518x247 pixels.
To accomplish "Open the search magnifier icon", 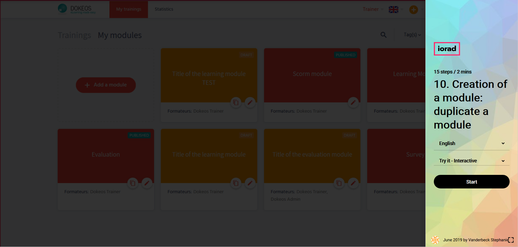I will 383,35.
